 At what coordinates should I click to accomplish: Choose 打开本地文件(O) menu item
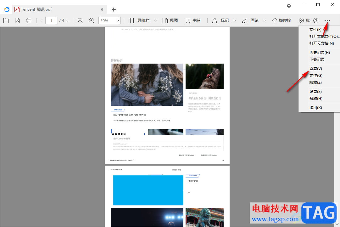(x=324, y=37)
